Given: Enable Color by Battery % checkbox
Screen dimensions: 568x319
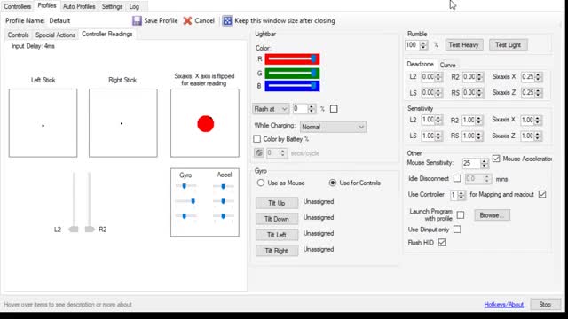Looking at the screenshot, I should pos(256,139).
